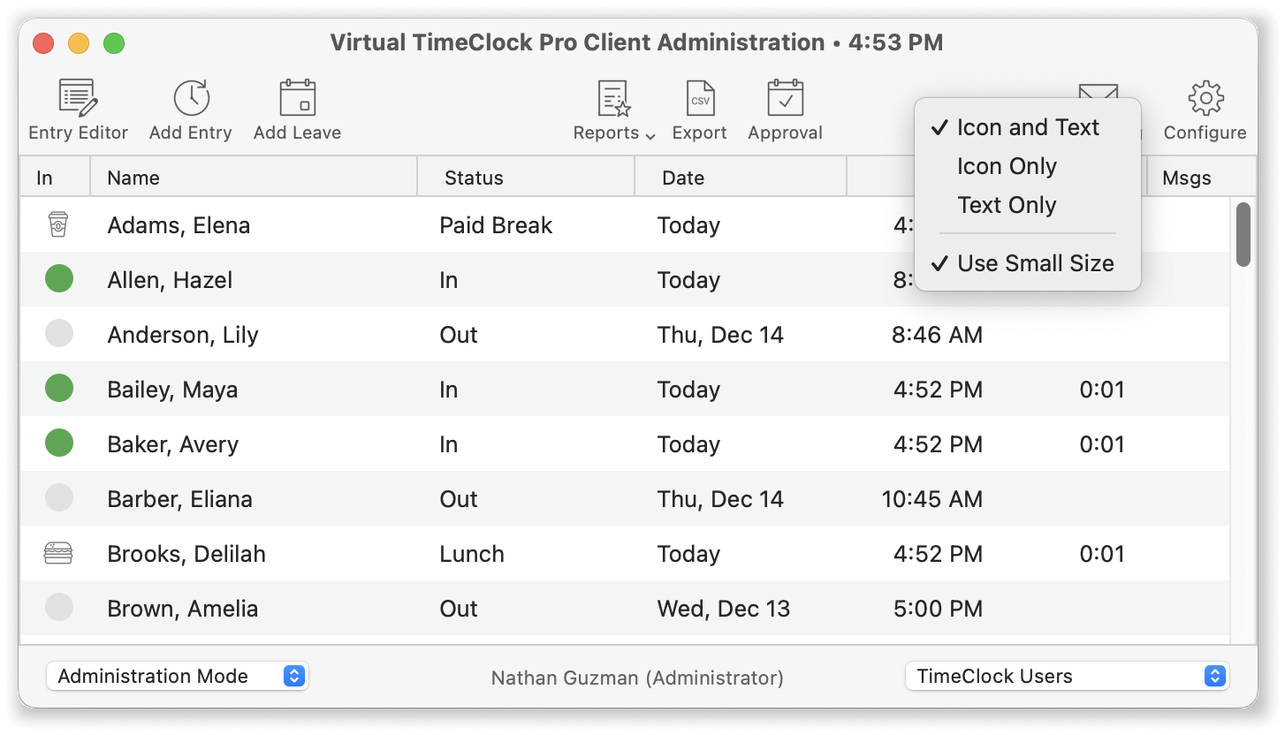Open the Configure gear icon
The image size is (1285, 735).
[x=1205, y=98]
